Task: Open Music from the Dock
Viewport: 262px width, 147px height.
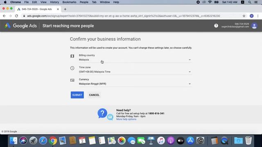Action: (161, 140)
